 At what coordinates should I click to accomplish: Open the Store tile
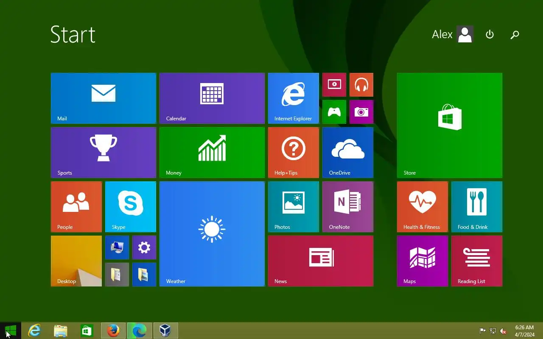pos(450,125)
